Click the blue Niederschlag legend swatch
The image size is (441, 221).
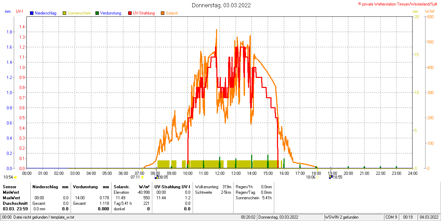(32, 13)
